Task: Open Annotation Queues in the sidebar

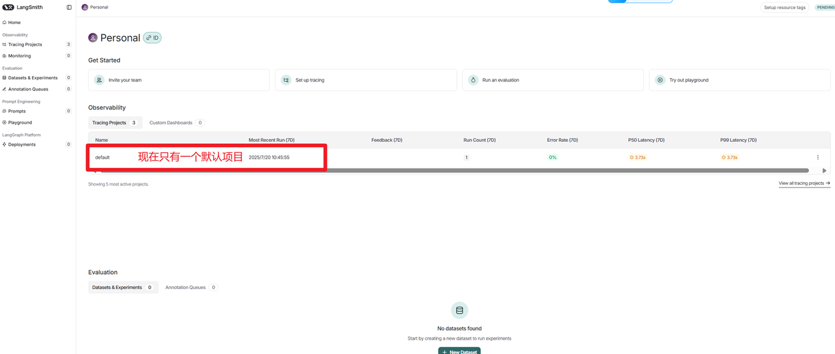Action: pos(37,88)
